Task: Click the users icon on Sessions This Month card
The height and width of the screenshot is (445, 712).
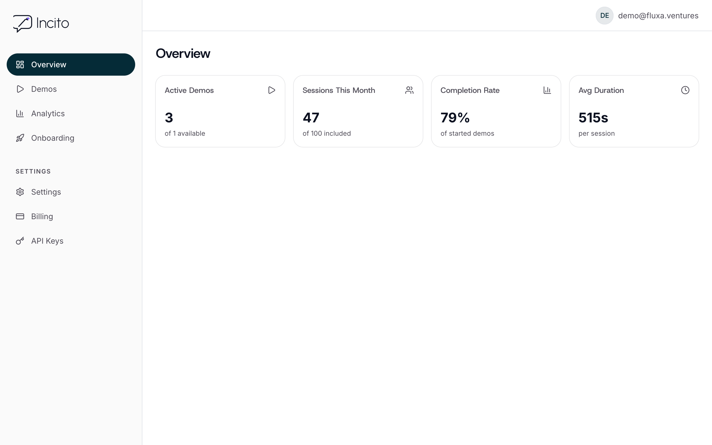Action: (410, 90)
